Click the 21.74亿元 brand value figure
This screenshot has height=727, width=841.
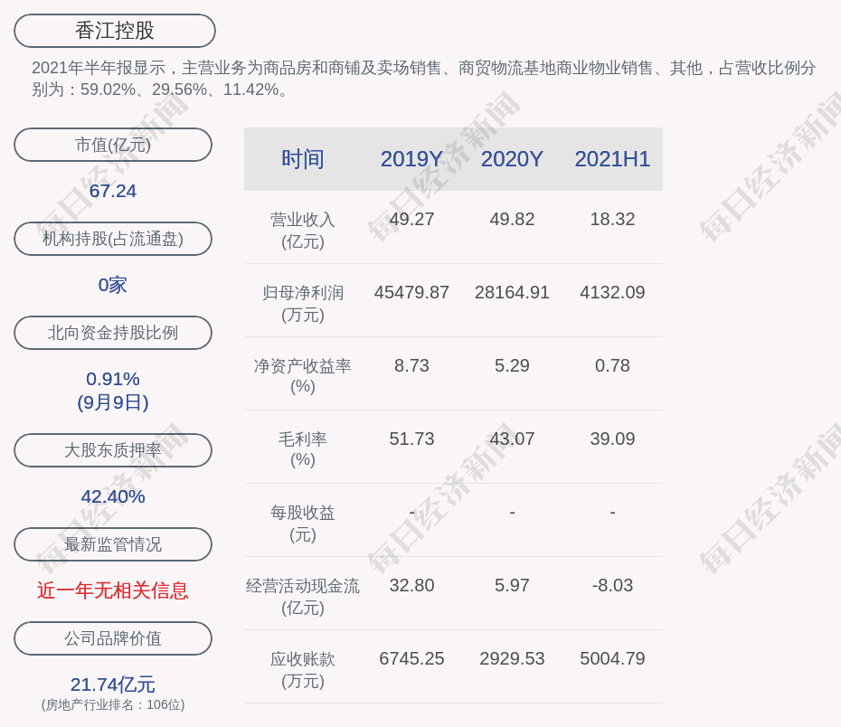[x=113, y=685]
